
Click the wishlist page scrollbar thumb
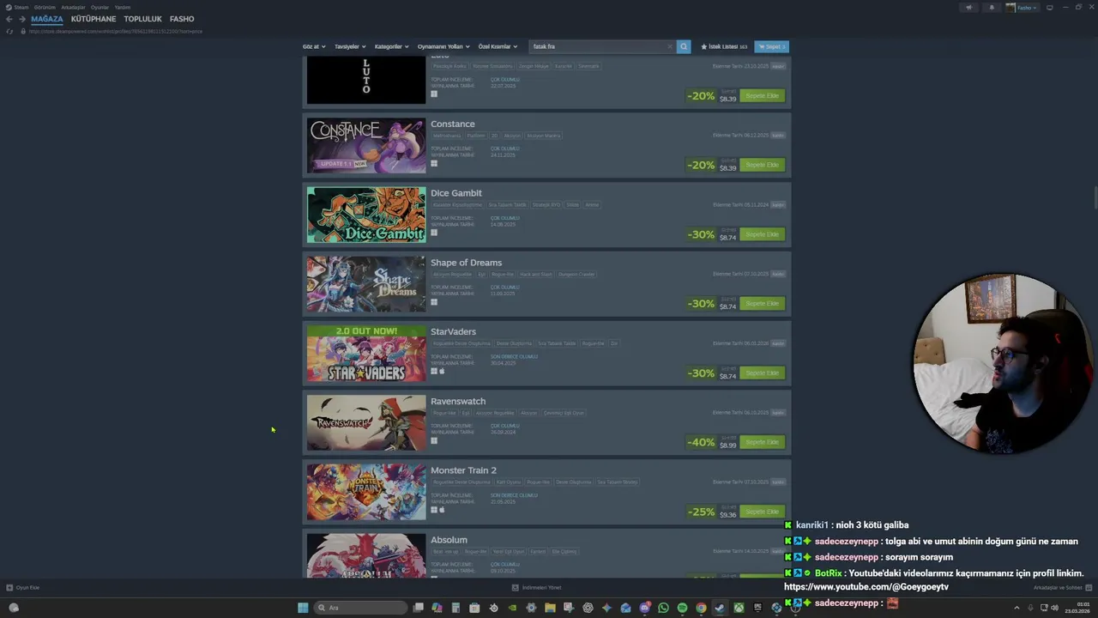[x=1095, y=197]
